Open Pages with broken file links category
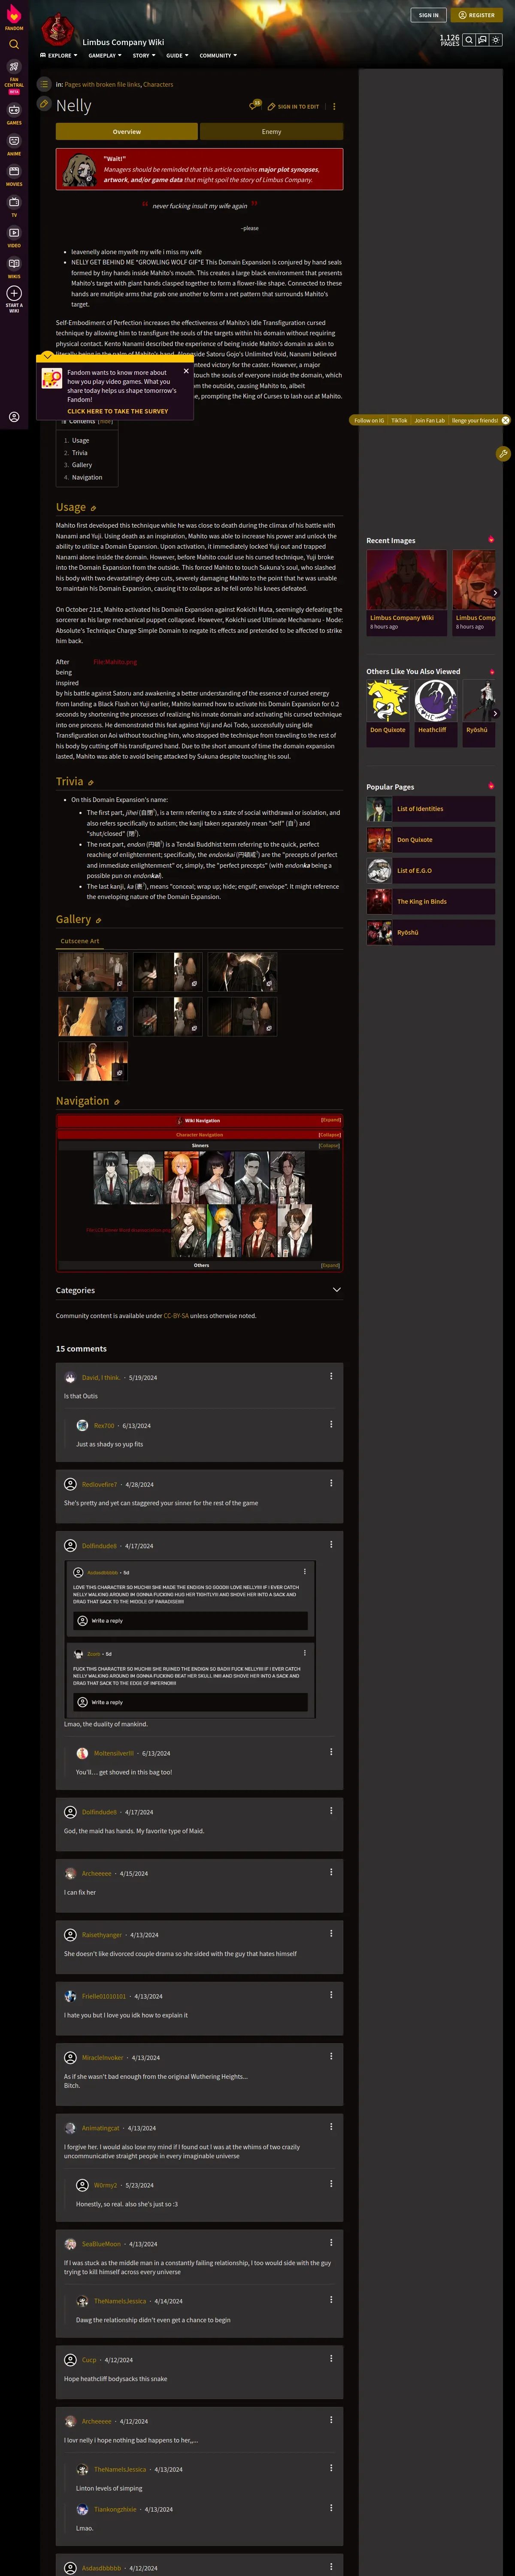 [x=102, y=85]
